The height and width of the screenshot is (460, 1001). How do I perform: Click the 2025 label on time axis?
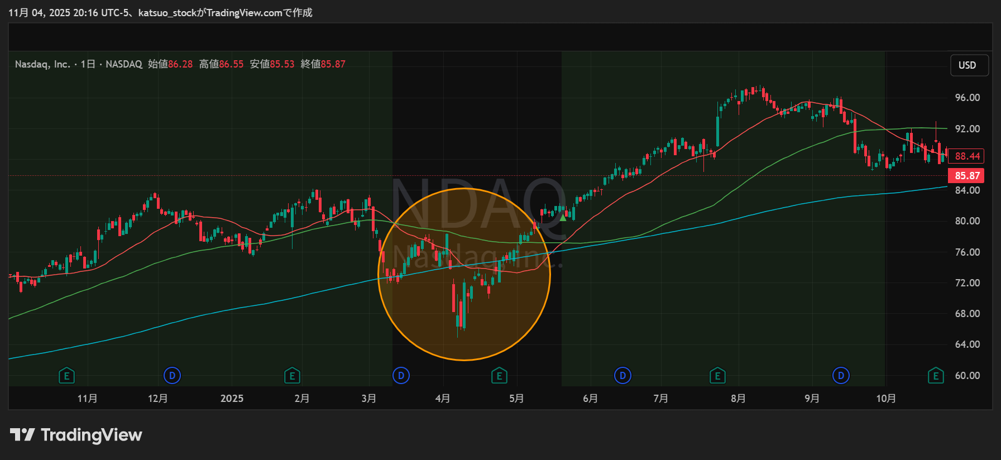tap(232, 399)
